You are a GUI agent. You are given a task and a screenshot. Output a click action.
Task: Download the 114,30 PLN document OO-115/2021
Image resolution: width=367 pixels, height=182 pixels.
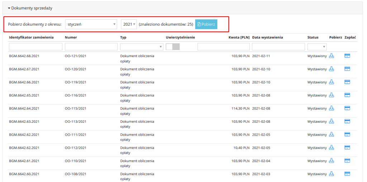click(x=332, y=108)
